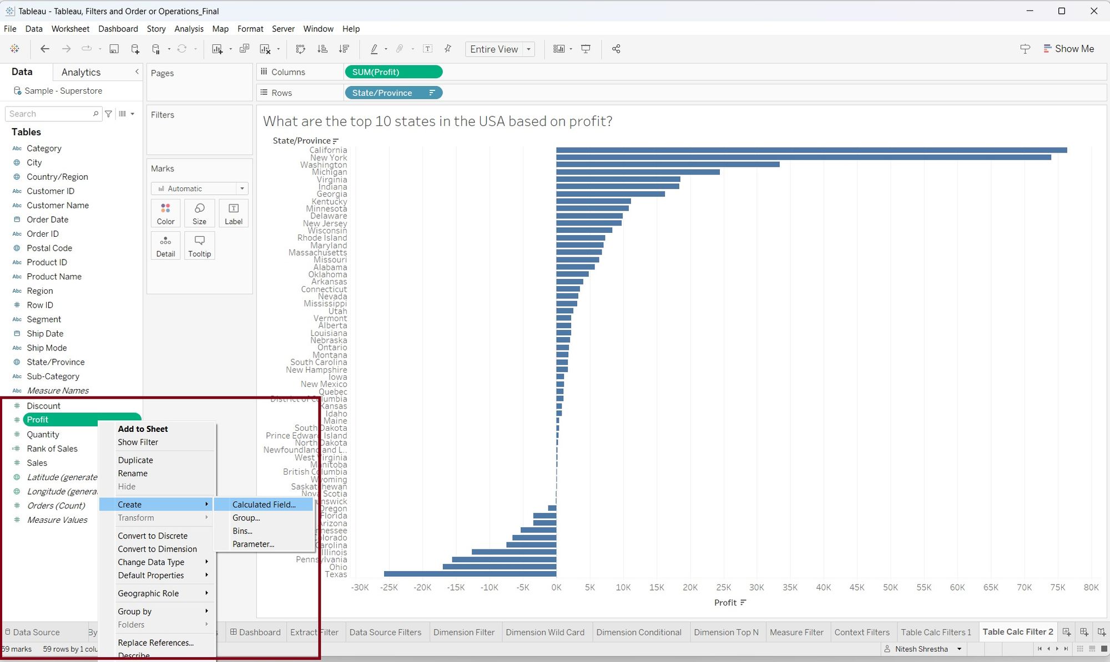Screen dimensions: 1110x662
Task: Switch to the Context Filters sheet tab
Action: tap(861, 632)
